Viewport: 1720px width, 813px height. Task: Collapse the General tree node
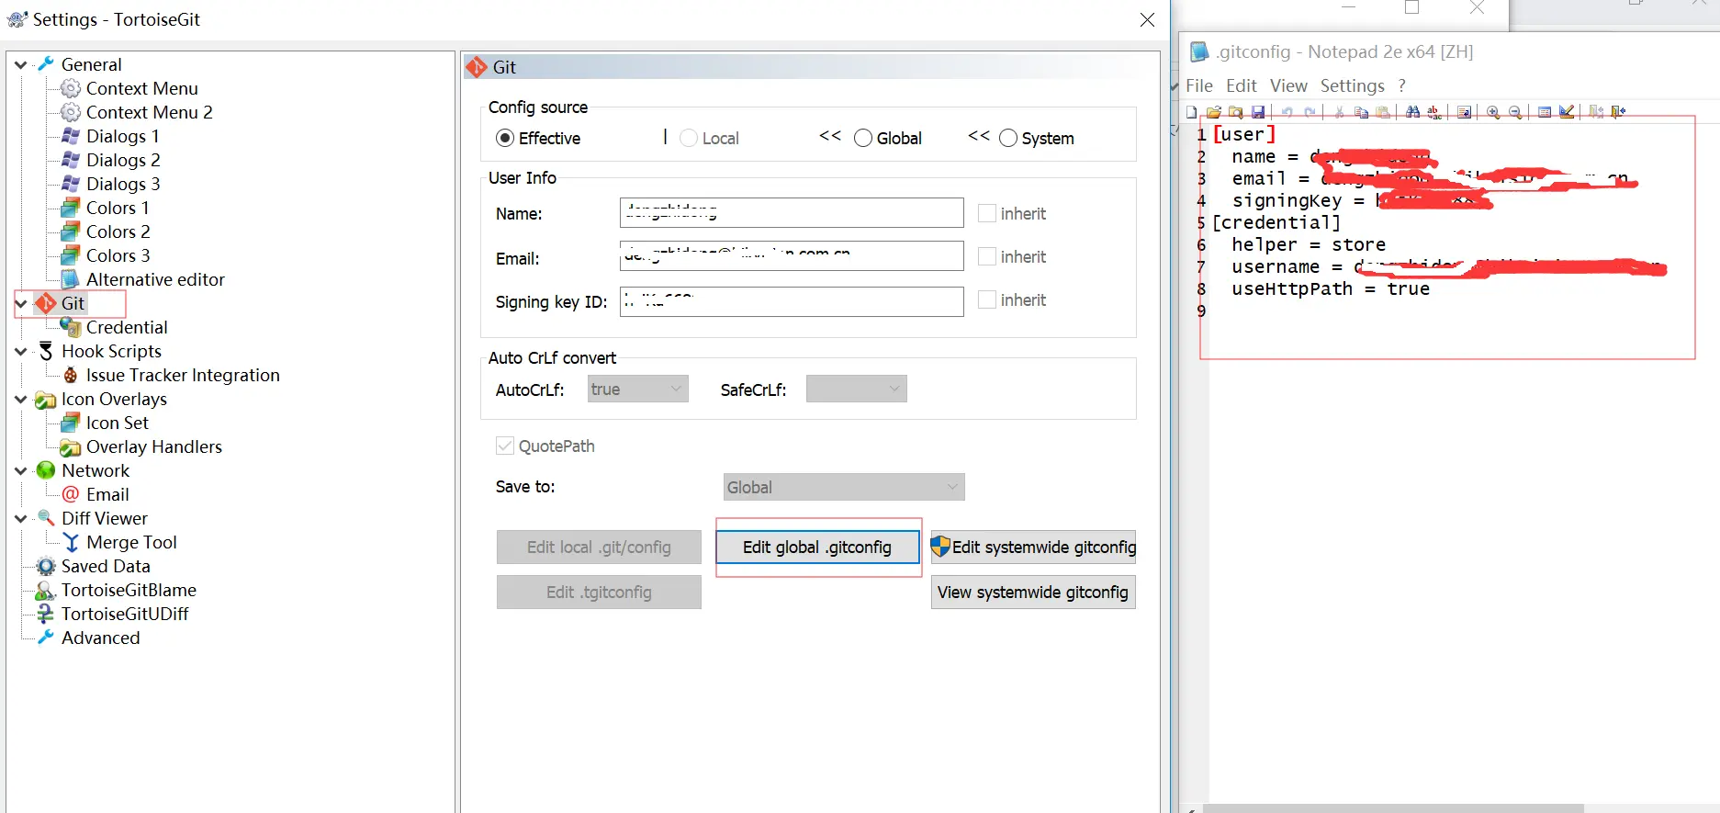[x=21, y=64]
